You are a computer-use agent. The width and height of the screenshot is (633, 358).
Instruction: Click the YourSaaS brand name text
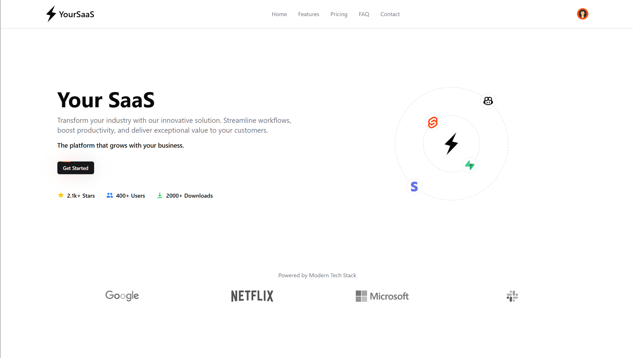tap(77, 14)
